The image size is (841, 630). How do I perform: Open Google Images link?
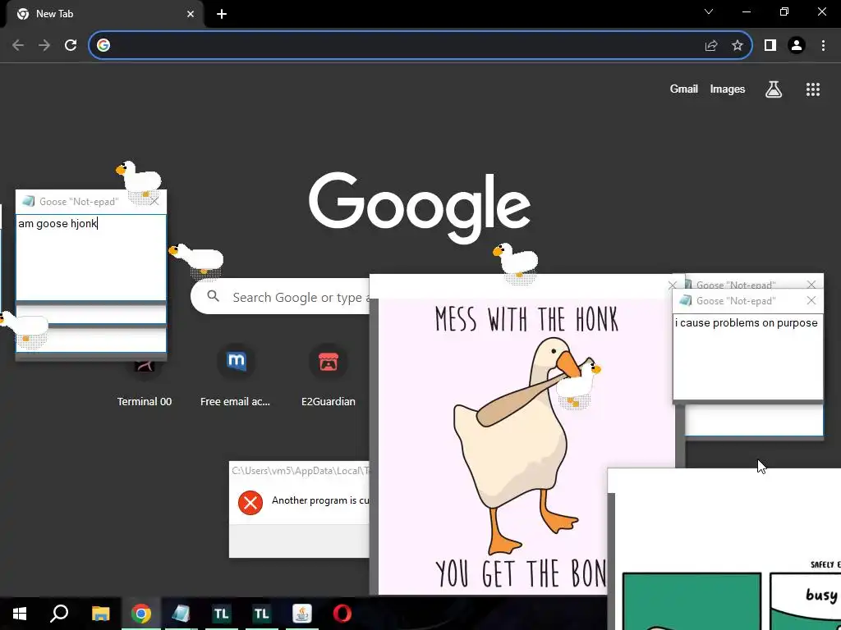[x=728, y=89]
